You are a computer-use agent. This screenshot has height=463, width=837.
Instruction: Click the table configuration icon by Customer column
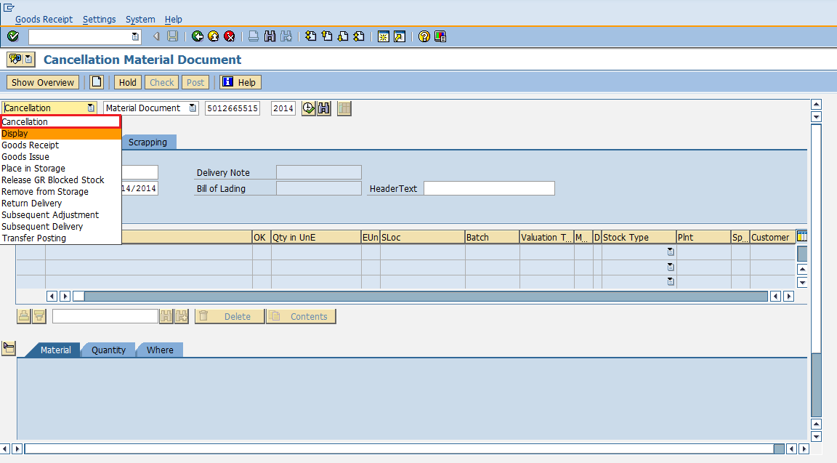[801, 236]
